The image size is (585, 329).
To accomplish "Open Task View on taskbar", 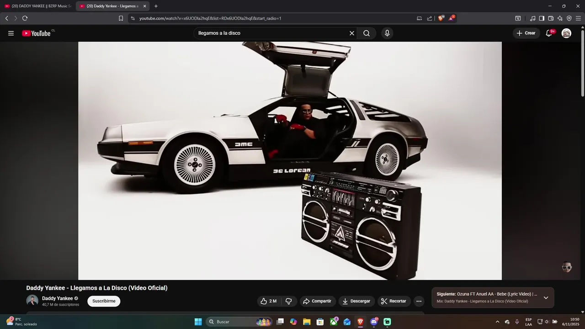I will pyautogui.click(x=280, y=322).
